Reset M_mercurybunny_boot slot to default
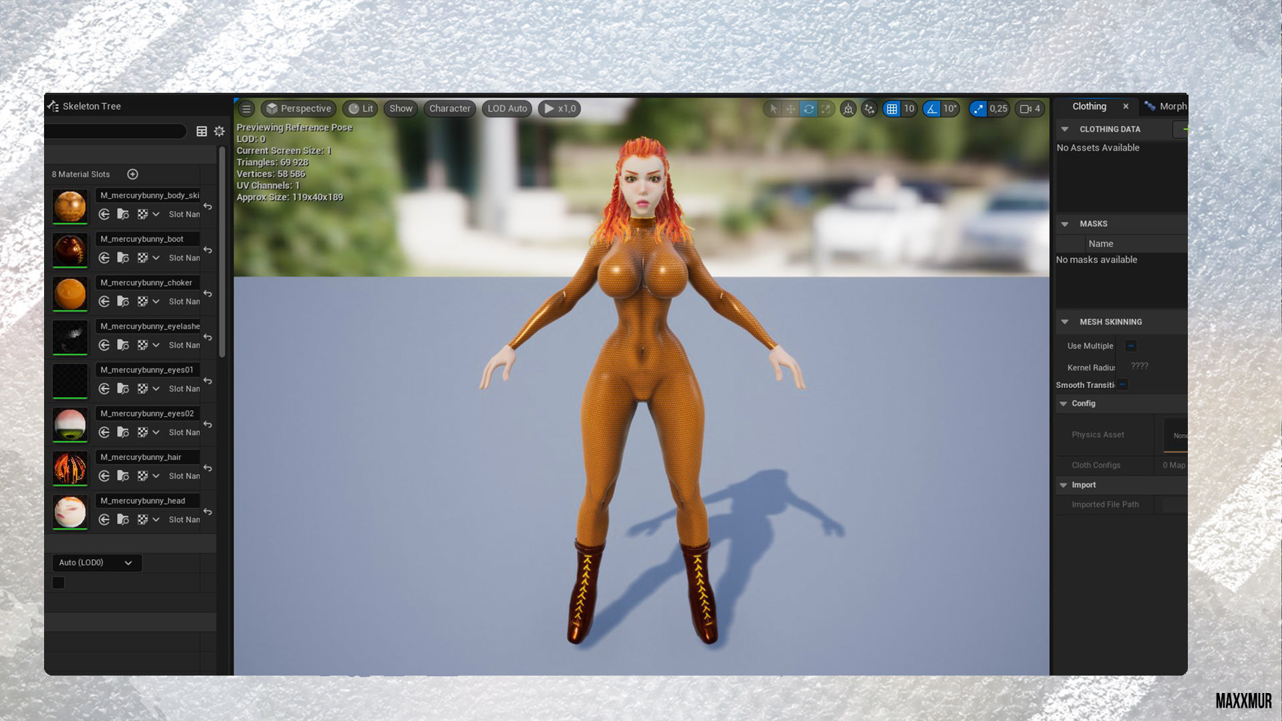1282x721 pixels. click(208, 250)
